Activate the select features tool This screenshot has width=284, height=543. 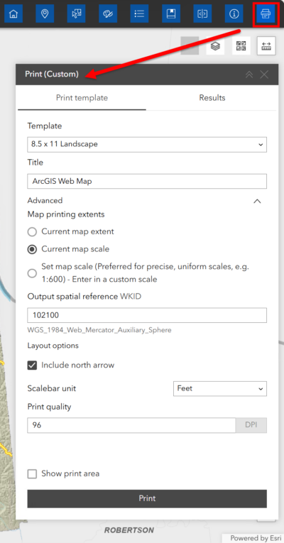pyautogui.click(x=76, y=13)
